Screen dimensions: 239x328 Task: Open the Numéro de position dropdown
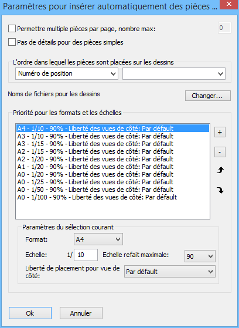click(67, 73)
